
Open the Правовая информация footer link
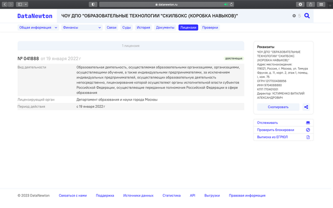pos(247,195)
